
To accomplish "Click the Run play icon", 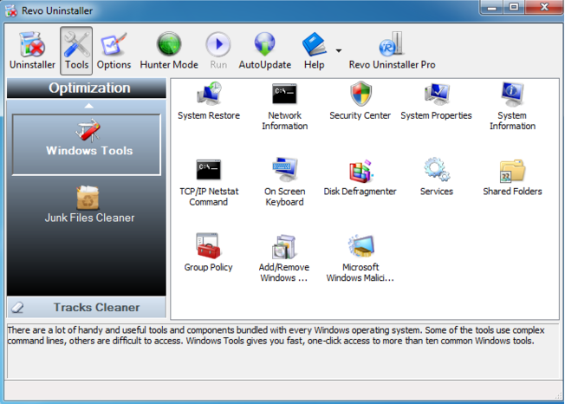I will pos(218,44).
